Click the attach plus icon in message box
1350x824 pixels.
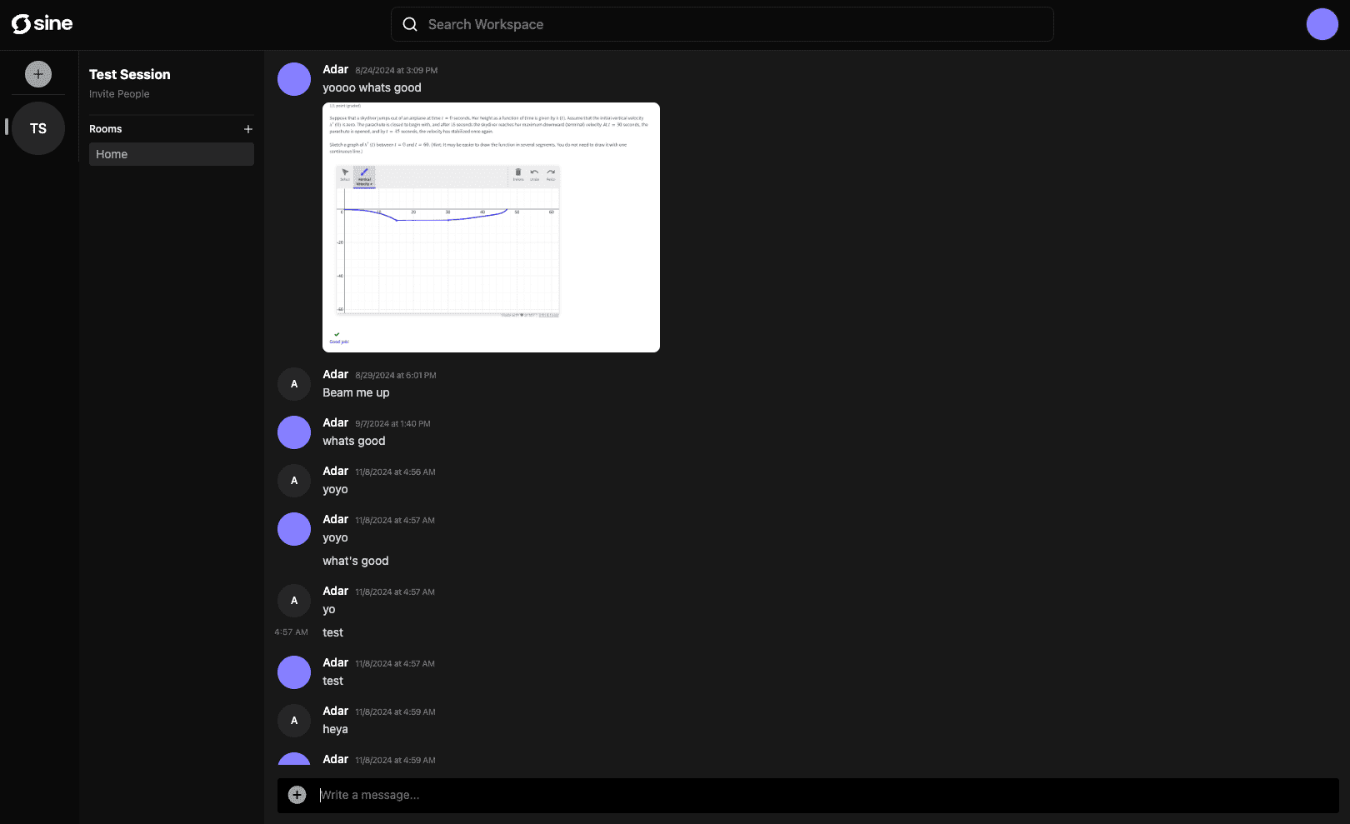[x=297, y=795]
